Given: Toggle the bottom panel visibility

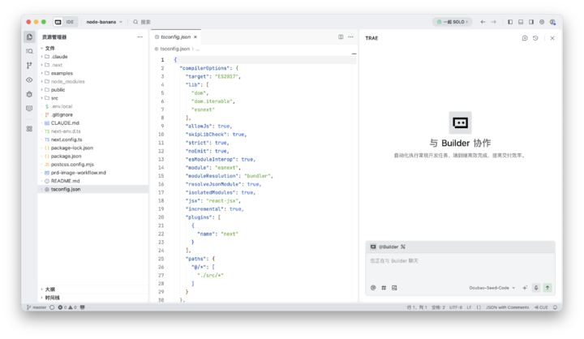Looking at the screenshot, I should pos(521,22).
